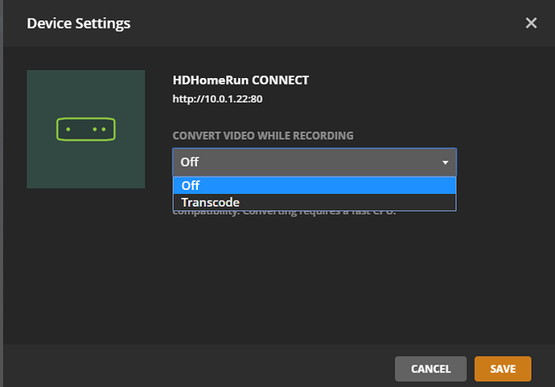Click the green HDHomeRun tuner icon
Screen dimensions: 555x387
point(86,129)
